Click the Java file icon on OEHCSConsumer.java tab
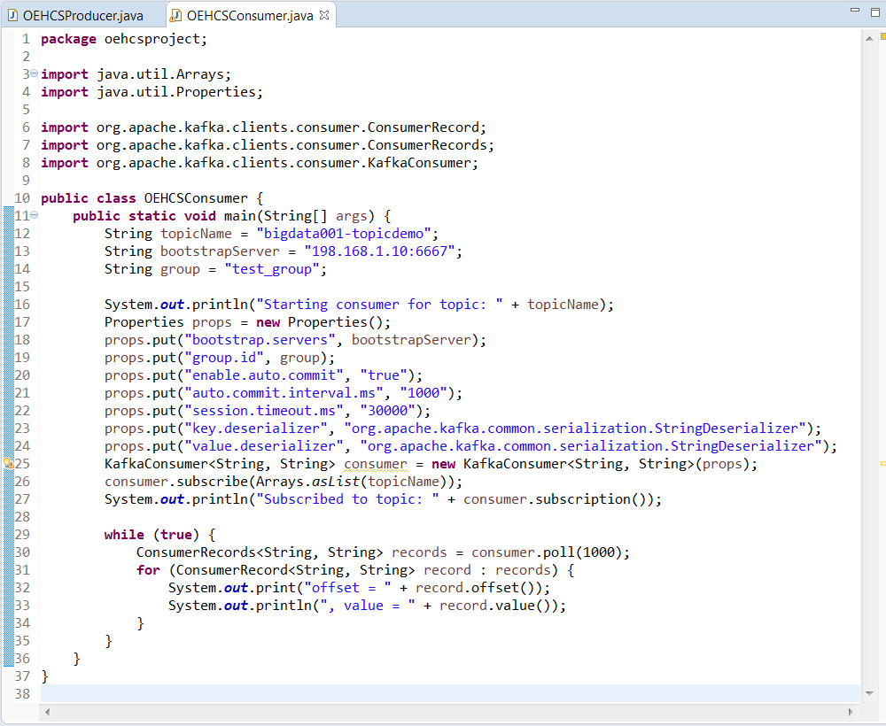Image resolution: width=886 pixels, height=726 pixels. [x=176, y=15]
